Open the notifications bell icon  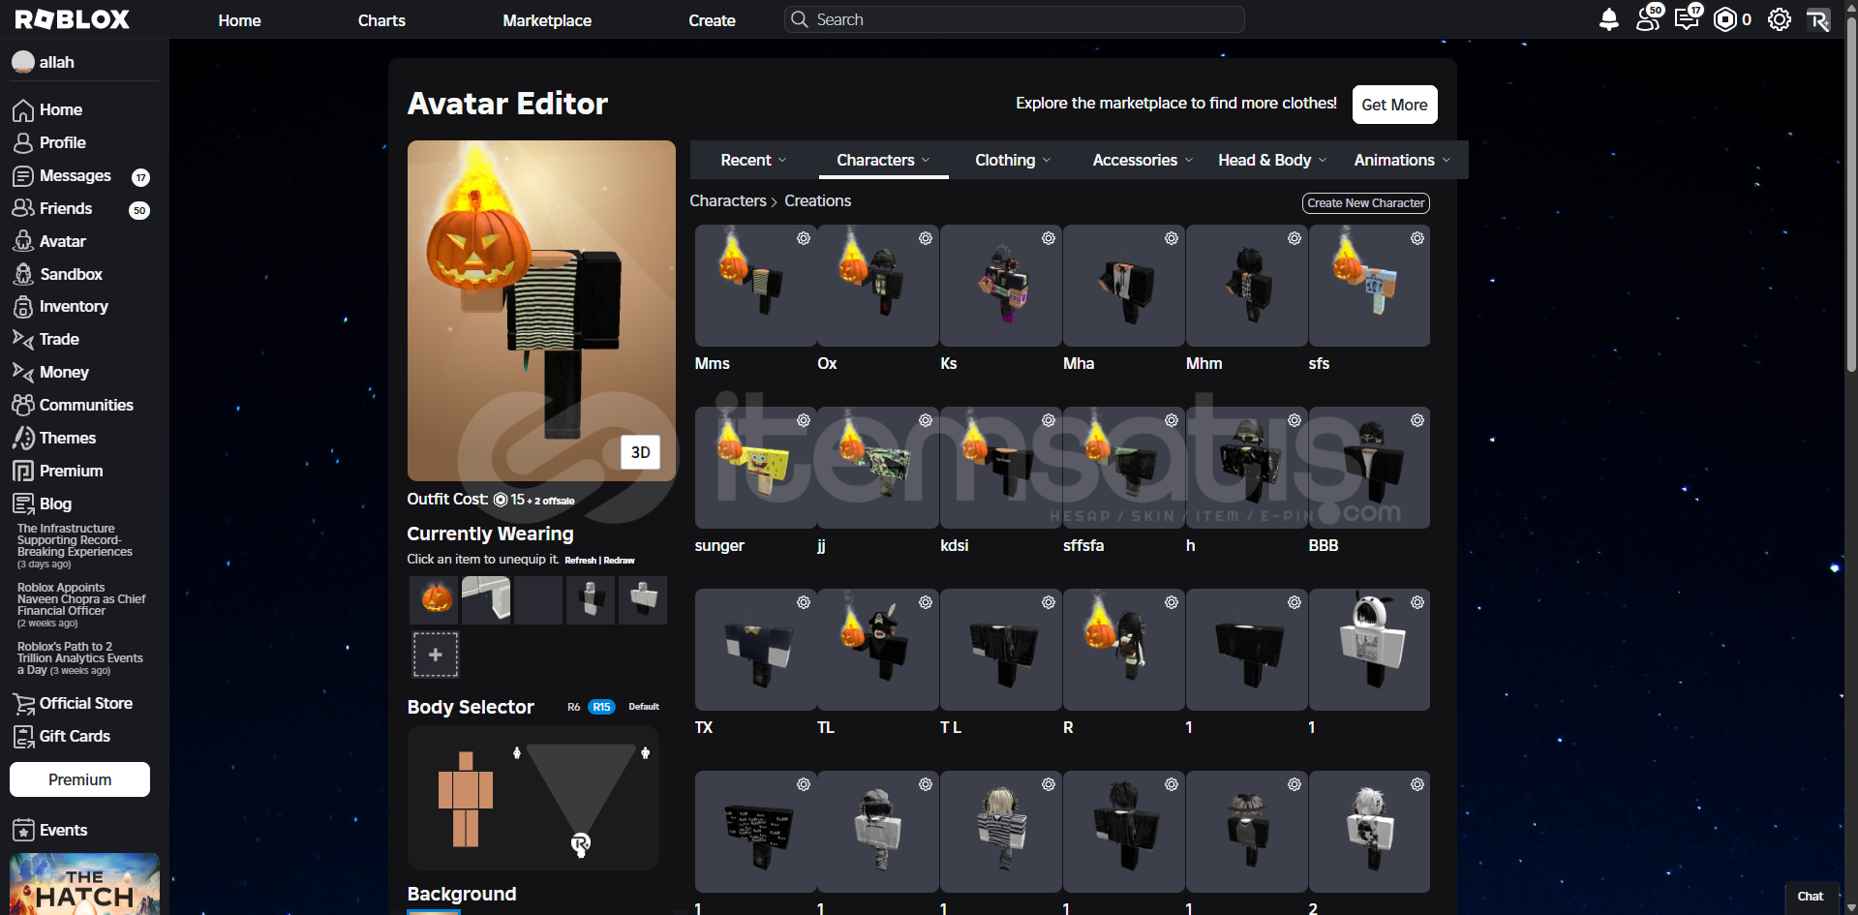click(x=1608, y=19)
